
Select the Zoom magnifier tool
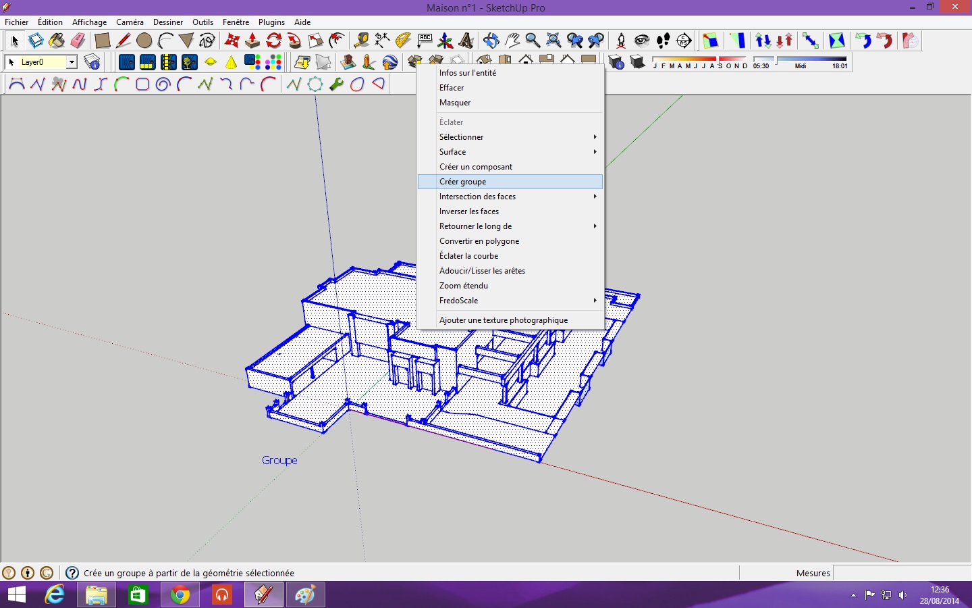click(x=533, y=41)
